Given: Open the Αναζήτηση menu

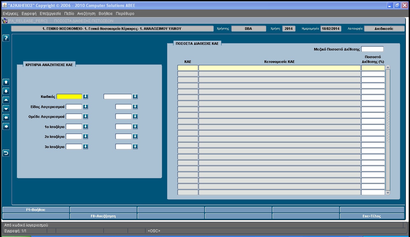Looking at the screenshot, I should coord(86,14).
